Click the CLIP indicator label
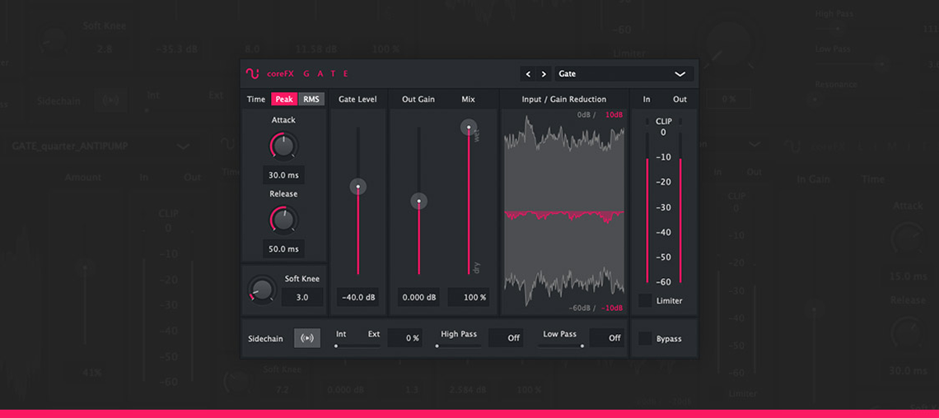This screenshot has width=939, height=418. [x=664, y=122]
